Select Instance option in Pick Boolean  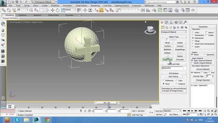click(176, 84)
